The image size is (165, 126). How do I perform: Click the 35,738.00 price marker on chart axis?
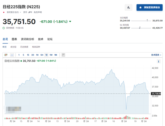pyautogui.click(x=156, y=94)
